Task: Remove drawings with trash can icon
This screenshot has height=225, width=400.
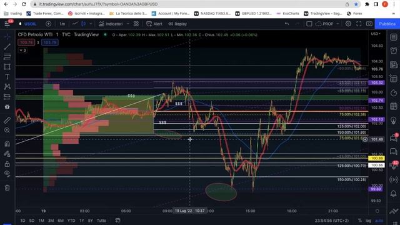Action: [x=7, y=188]
